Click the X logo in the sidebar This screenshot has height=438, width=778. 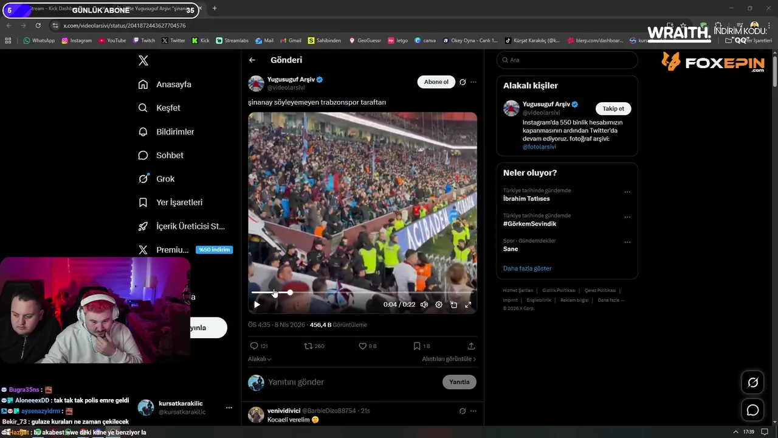point(143,60)
